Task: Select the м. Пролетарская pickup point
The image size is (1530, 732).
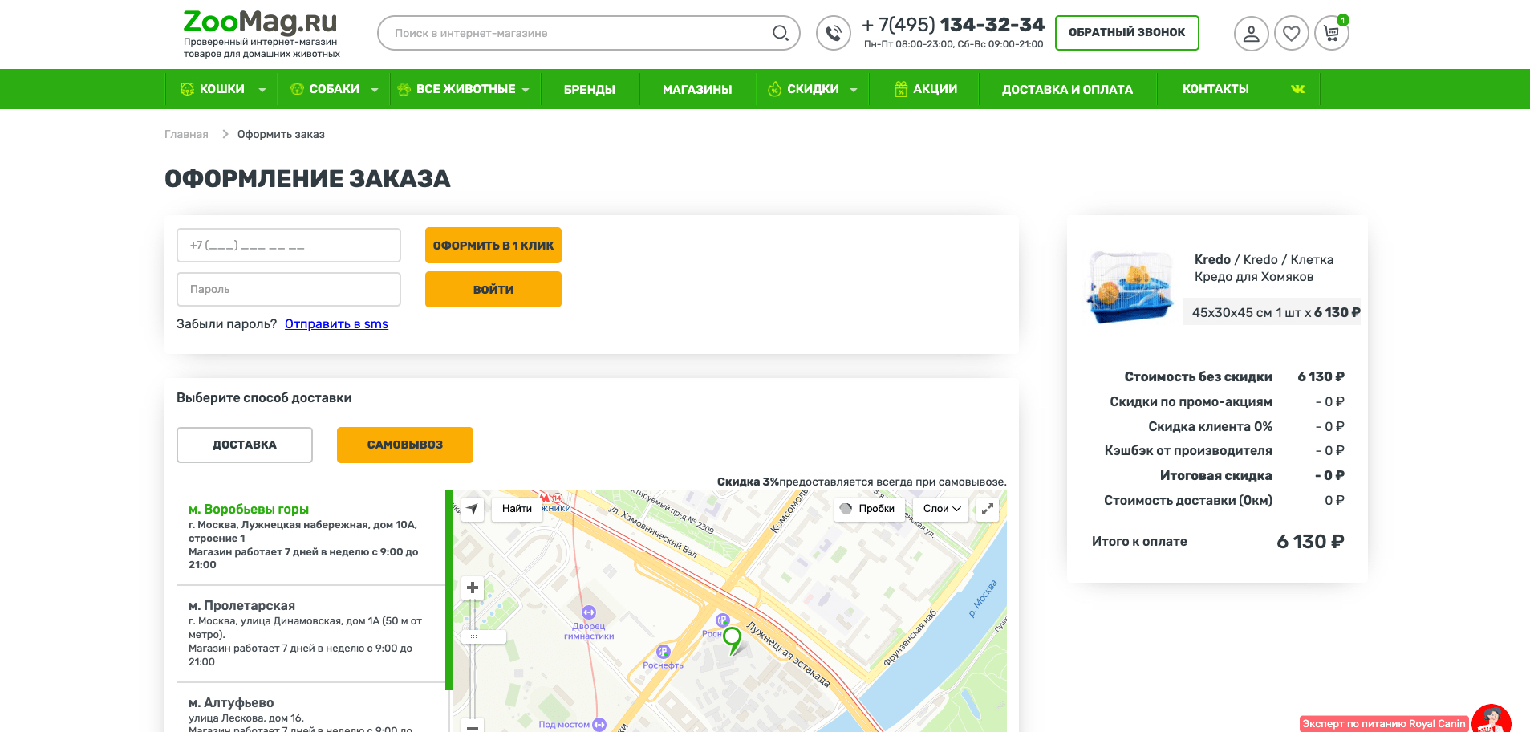Action: pyautogui.click(x=310, y=634)
